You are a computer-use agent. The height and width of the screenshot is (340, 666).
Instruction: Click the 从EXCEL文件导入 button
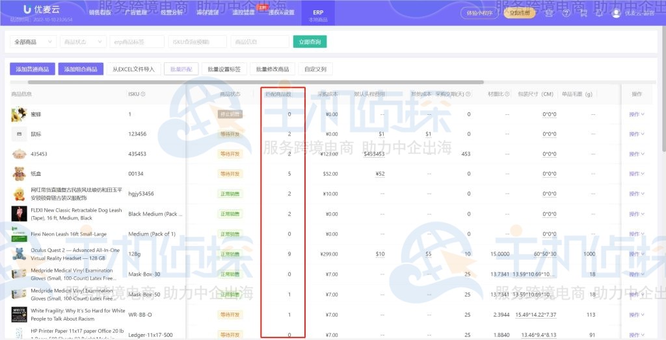coord(133,69)
